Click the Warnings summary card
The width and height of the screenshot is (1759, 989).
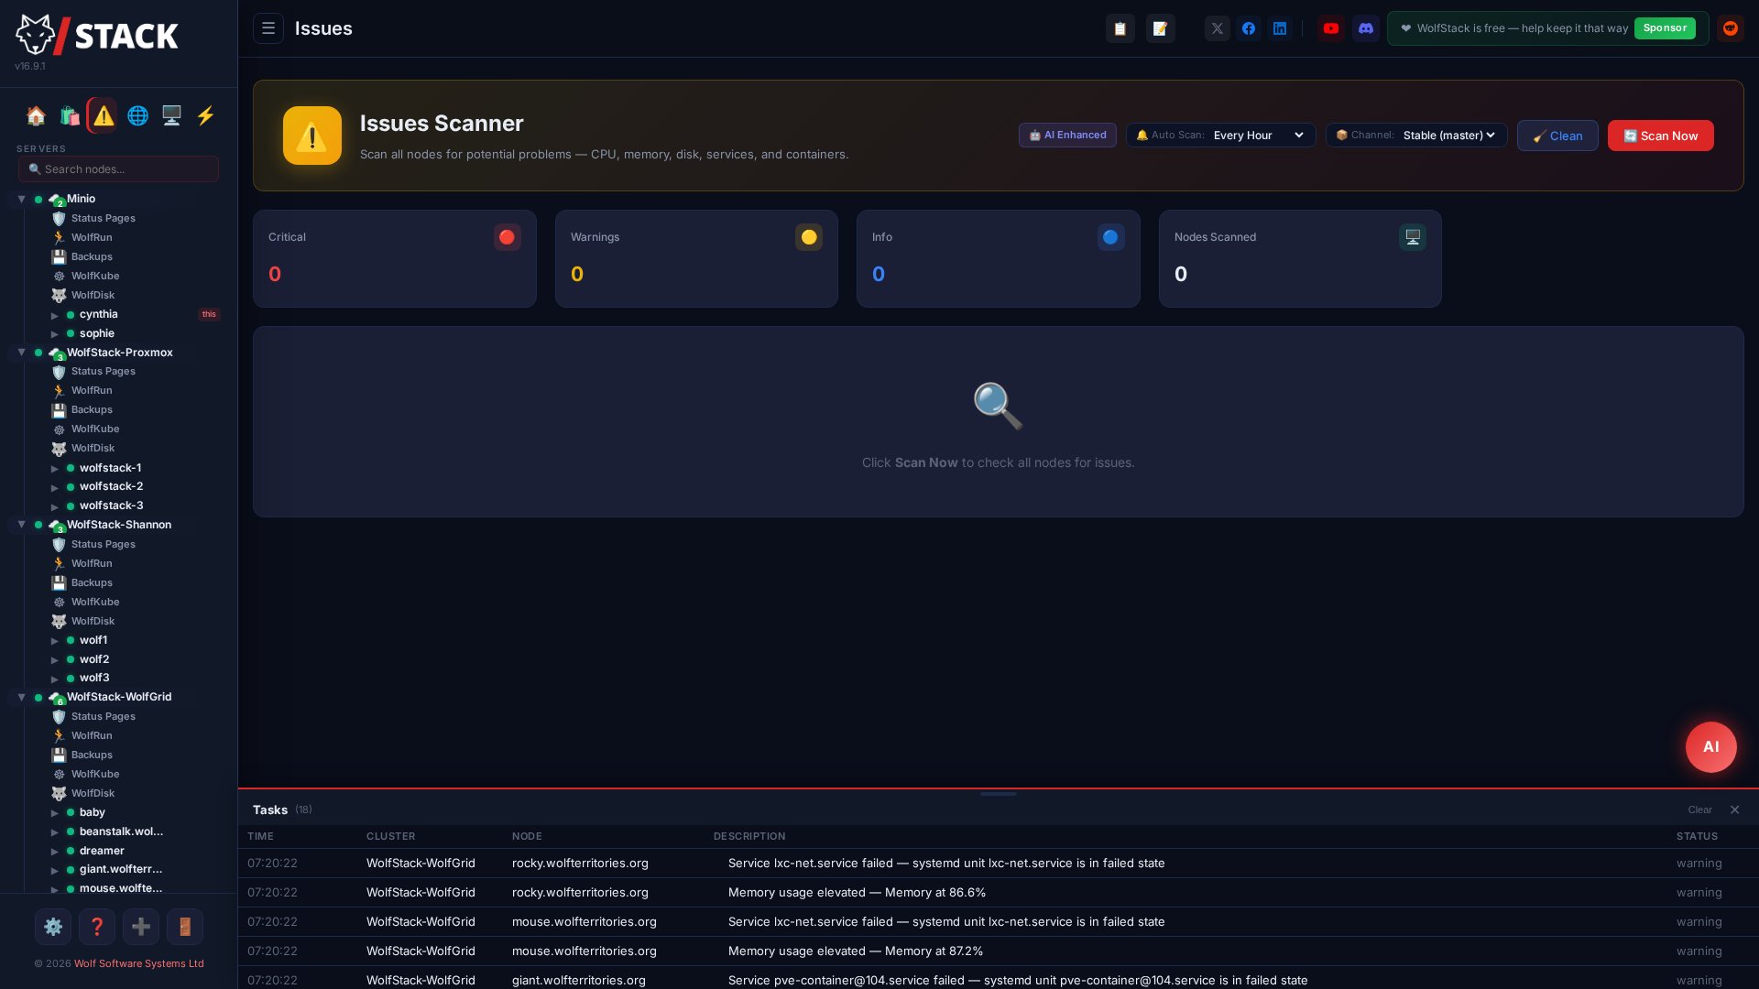click(696, 258)
